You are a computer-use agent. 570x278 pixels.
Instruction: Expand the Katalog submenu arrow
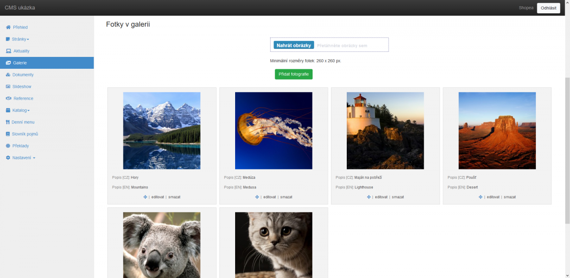(28, 111)
